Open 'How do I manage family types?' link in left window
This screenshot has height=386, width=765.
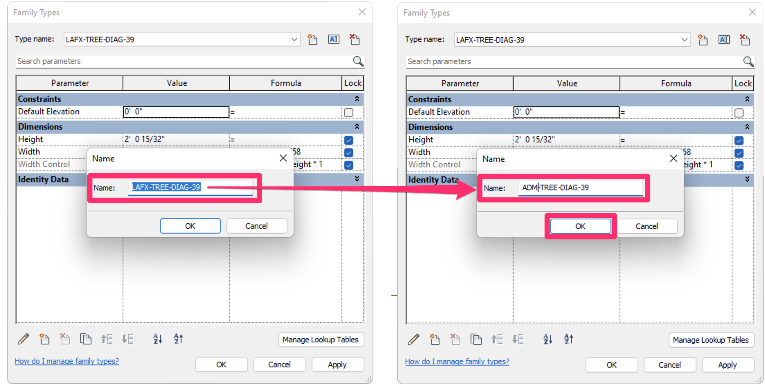[67, 361]
